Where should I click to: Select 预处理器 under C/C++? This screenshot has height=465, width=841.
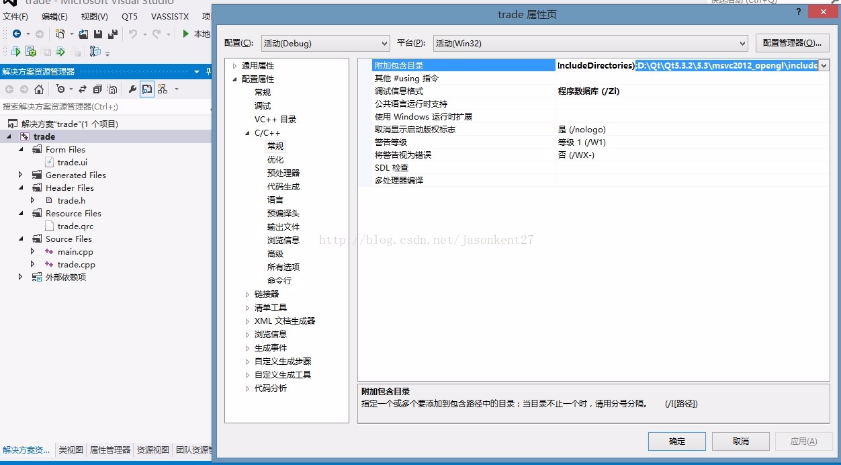283,173
